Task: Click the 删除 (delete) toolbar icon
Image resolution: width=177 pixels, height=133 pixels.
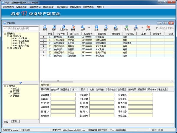Action: point(73,28)
